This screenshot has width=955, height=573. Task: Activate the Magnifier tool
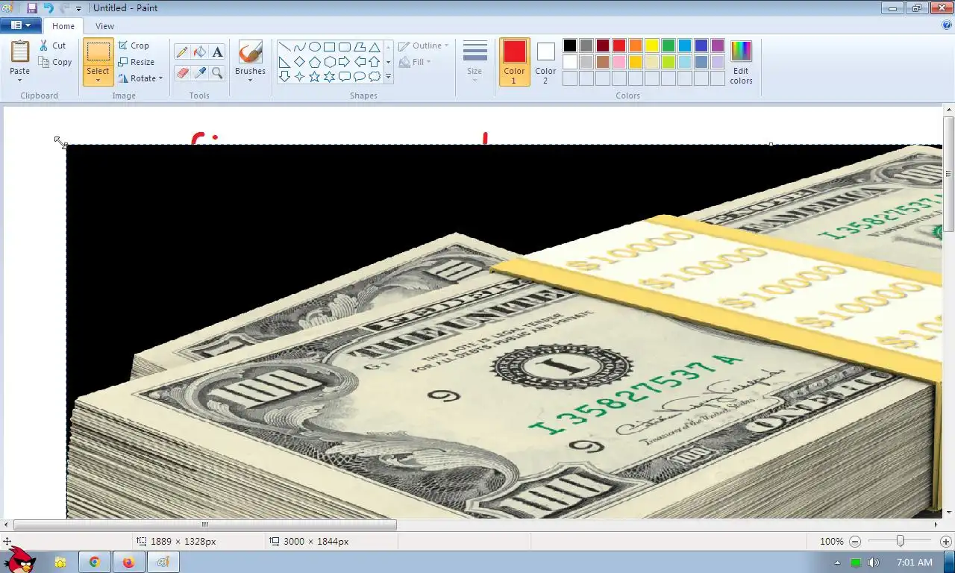click(217, 72)
